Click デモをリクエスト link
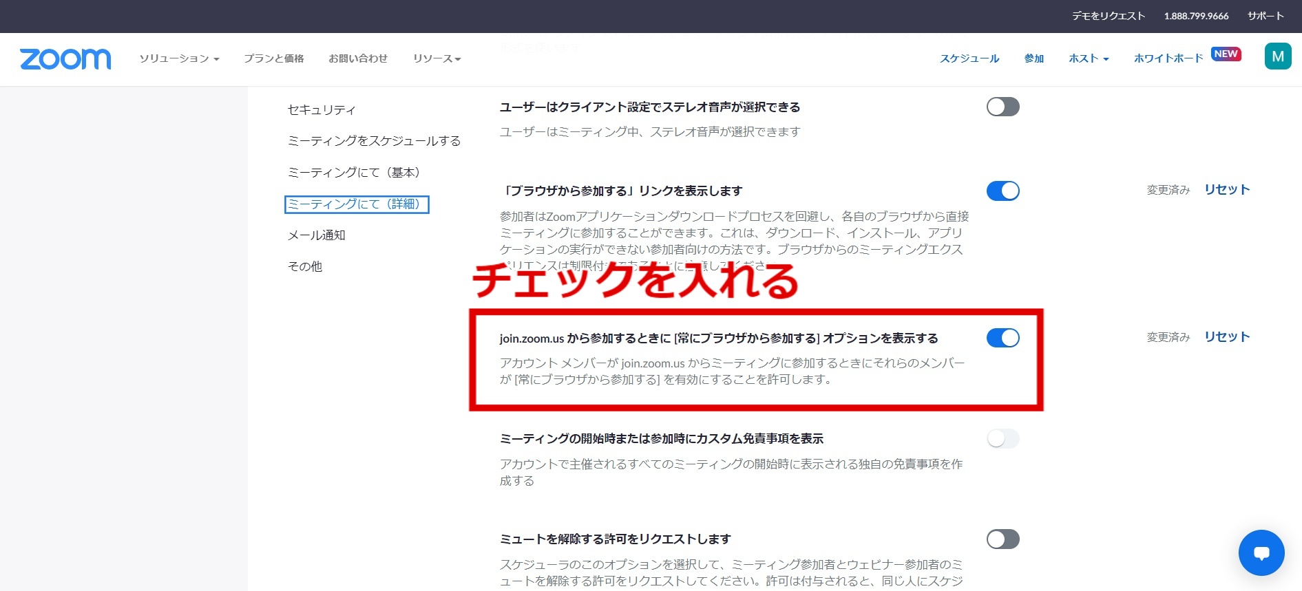Viewport: 1302px width, 591px height. (x=1109, y=16)
